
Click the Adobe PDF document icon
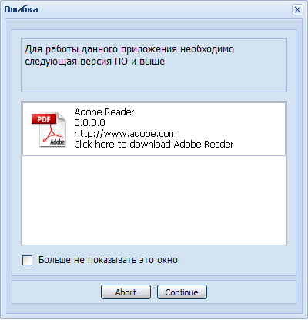(x=49, y=129)
